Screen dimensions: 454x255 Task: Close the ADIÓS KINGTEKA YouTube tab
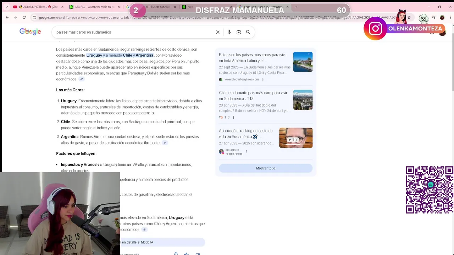tap(62, 7)
